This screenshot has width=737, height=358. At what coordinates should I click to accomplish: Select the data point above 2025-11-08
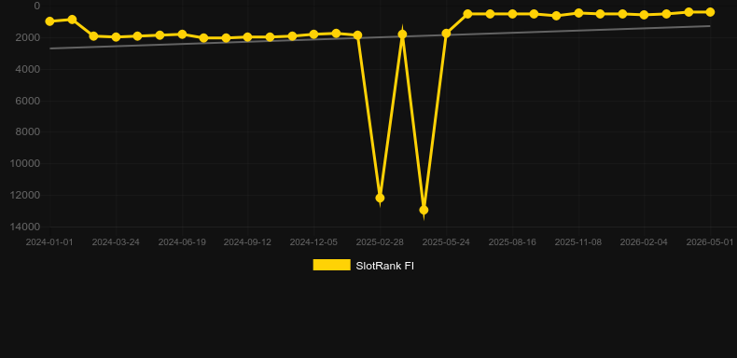578,13
